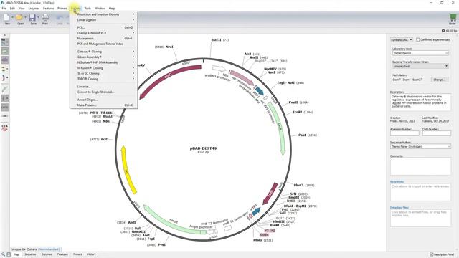Click the New file toolbar icon
This screenshot has width=459, height=258.
6,18
